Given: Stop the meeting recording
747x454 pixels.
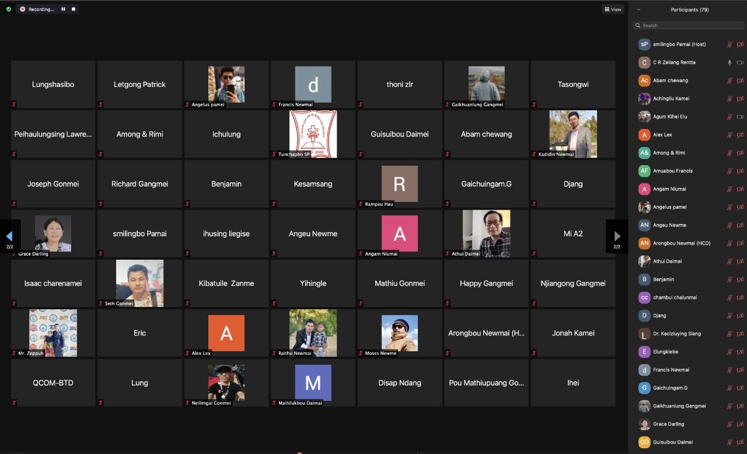Looking at the screenshot, I should click(x=73, y=9).
